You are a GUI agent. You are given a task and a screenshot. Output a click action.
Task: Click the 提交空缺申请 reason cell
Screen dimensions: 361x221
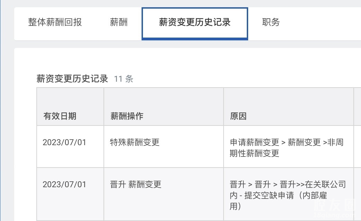click(x=287, y=195)
